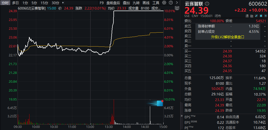This screenshot has height=130, width=268.
Task: Set a price alert bell icon
Action: pyautogui.click(x=262, y=16)
